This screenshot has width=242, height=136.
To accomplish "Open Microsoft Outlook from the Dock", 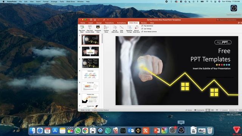I will (x=131, y=131).
